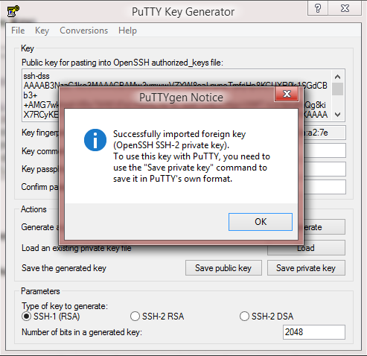Image resolution: width=367 pixels, height=356 pixels.
Task: Click the public key box scroll down arrow
Action: (x=337, y=115)
